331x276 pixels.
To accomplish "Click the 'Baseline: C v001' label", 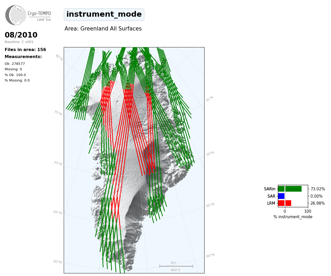I will [x=19, y=42].
